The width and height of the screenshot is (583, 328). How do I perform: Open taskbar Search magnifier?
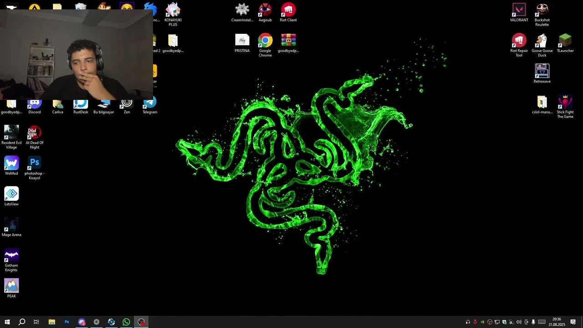coord(21,322)
